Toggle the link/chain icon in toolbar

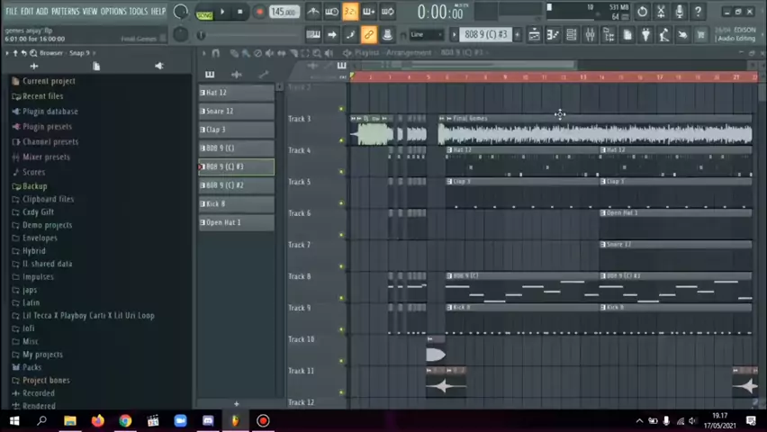pos(368,34)
